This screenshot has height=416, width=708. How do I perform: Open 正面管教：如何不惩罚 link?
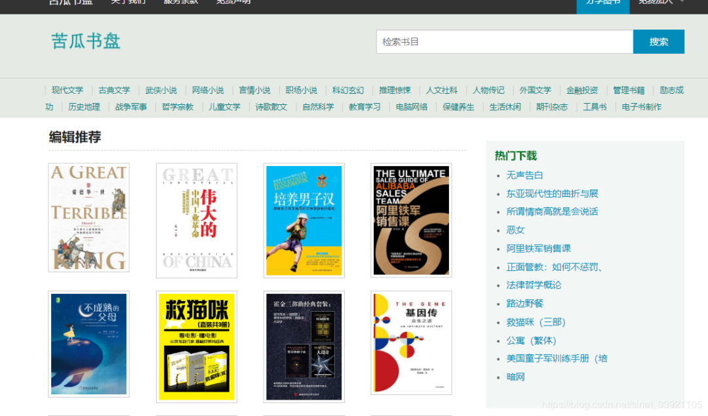pos(555,267)
